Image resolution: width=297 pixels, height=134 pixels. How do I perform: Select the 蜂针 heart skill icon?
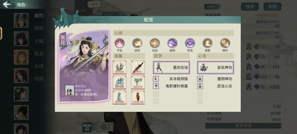tap(225, 43)
